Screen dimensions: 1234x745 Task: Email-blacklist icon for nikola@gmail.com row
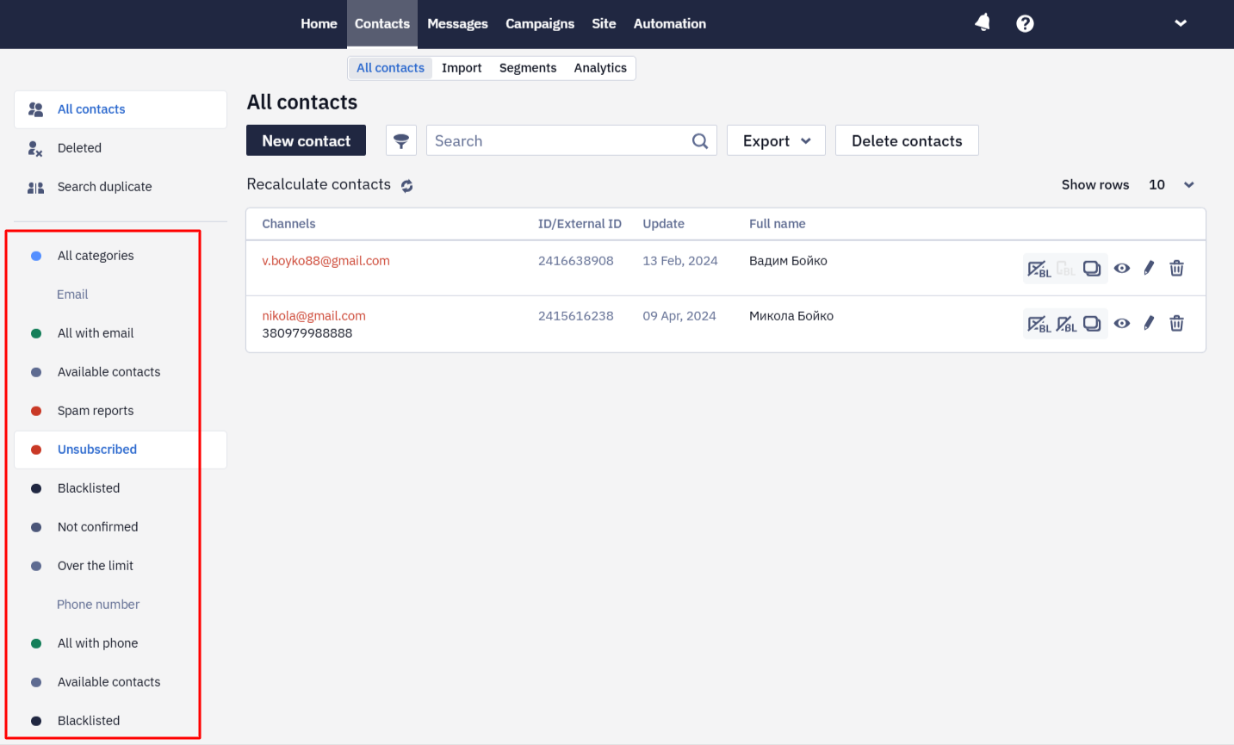pos(1039,324)
